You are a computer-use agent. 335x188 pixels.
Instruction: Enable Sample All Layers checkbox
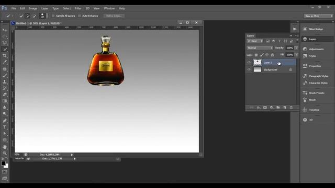[53, 16]
